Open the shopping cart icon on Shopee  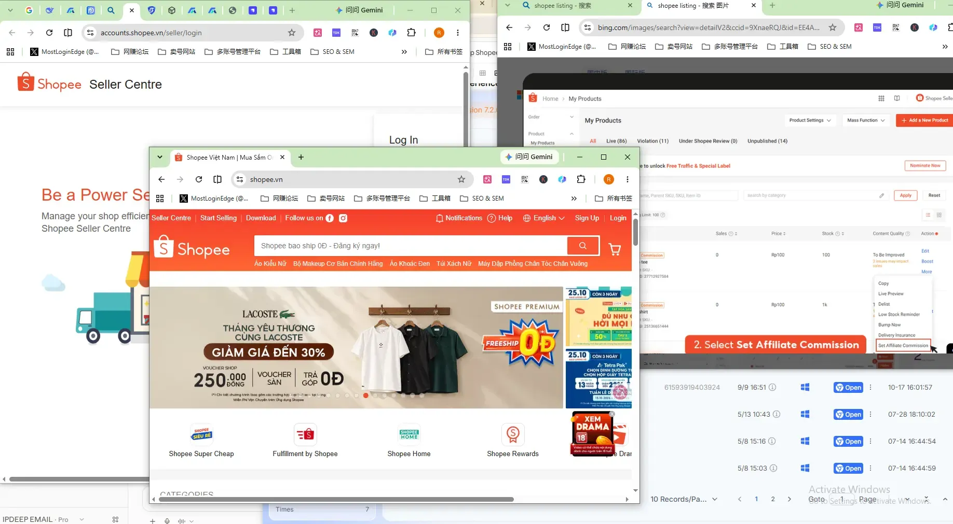pos(615,249)
